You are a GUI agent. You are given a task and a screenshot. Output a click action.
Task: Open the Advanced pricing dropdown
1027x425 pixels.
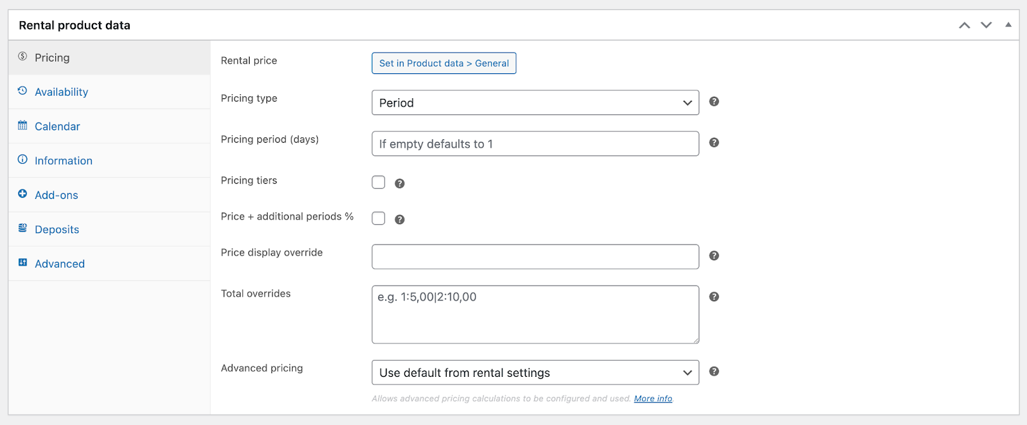coord(535,372)
